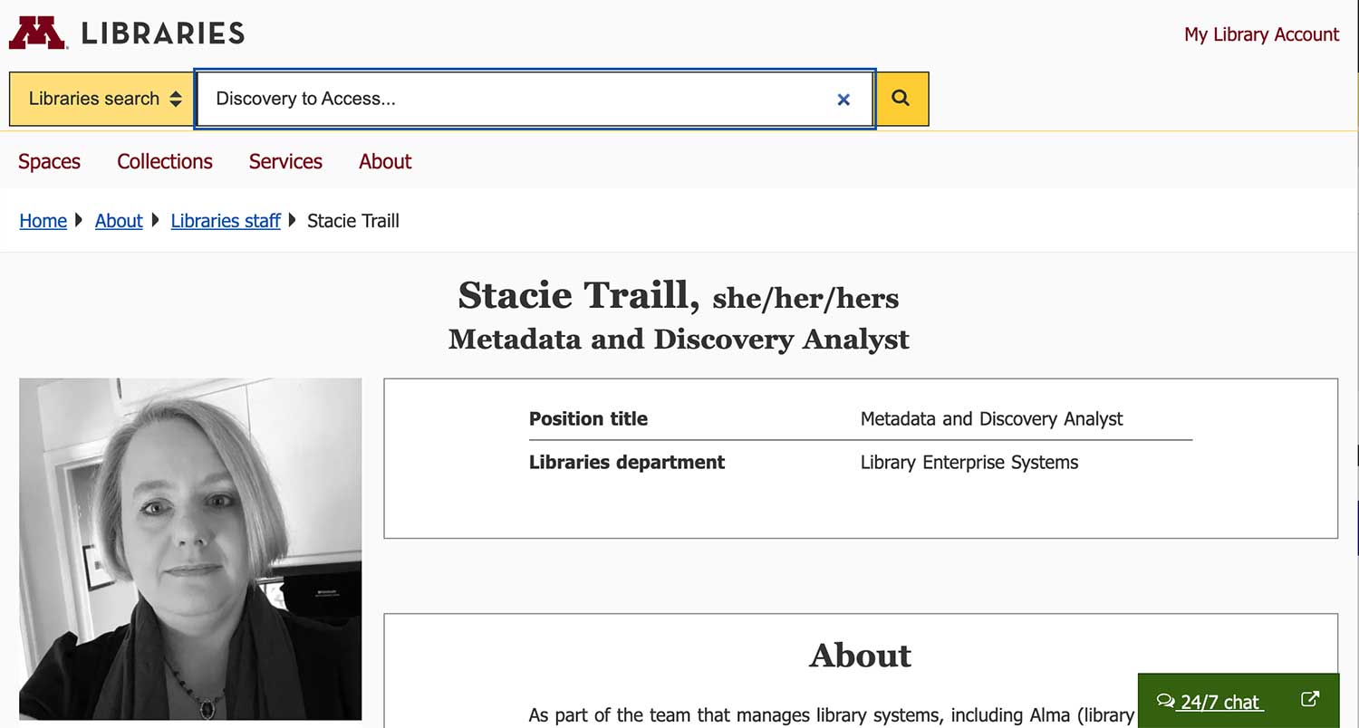
Task: Open the breadcrumb About section
Action: [119, 220]
